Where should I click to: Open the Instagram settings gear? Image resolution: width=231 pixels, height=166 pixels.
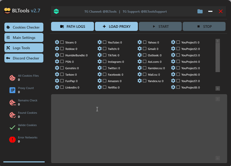click(100, 62)
